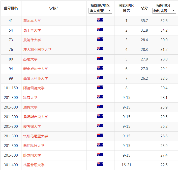Select regional rank 8 cell
Viewport: 179px width, 170px height.
[x=126, y=88]
